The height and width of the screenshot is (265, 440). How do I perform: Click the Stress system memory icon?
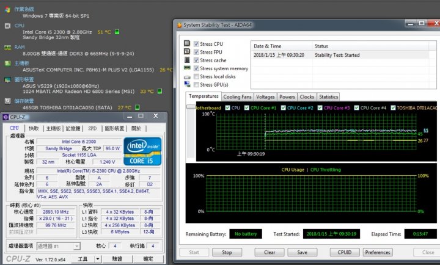[187, 68]
